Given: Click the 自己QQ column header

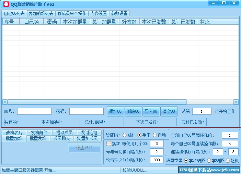Looking at the screenshot, I should point(32,22).
